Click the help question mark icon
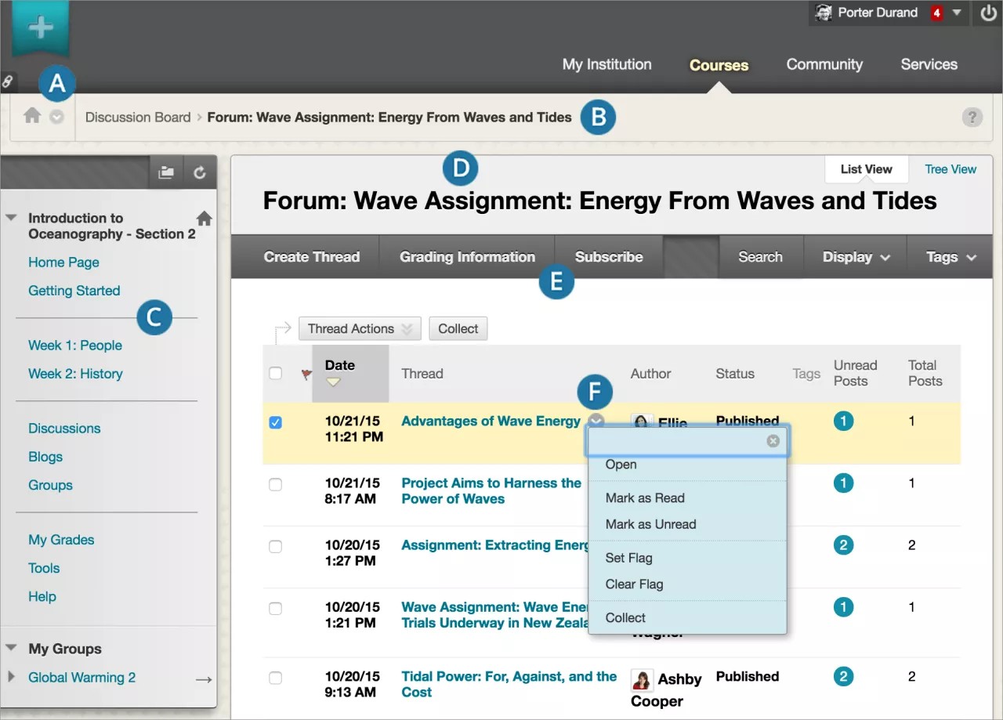This screenshot has height=720, width=1003. coord(972,118)
